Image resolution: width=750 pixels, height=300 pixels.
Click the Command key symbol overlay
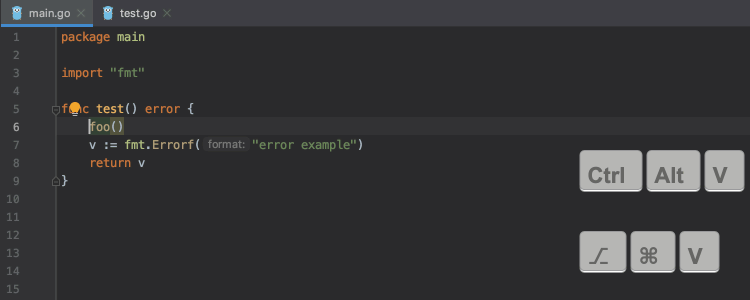tap(652, 252)
